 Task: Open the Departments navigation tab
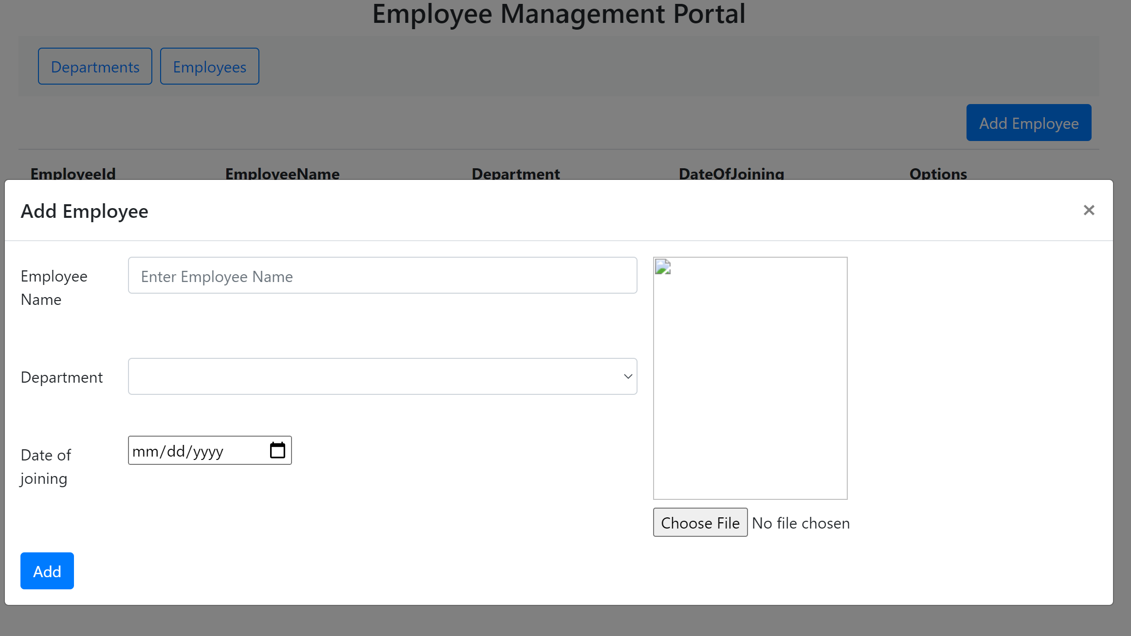[x=95, y=66]
